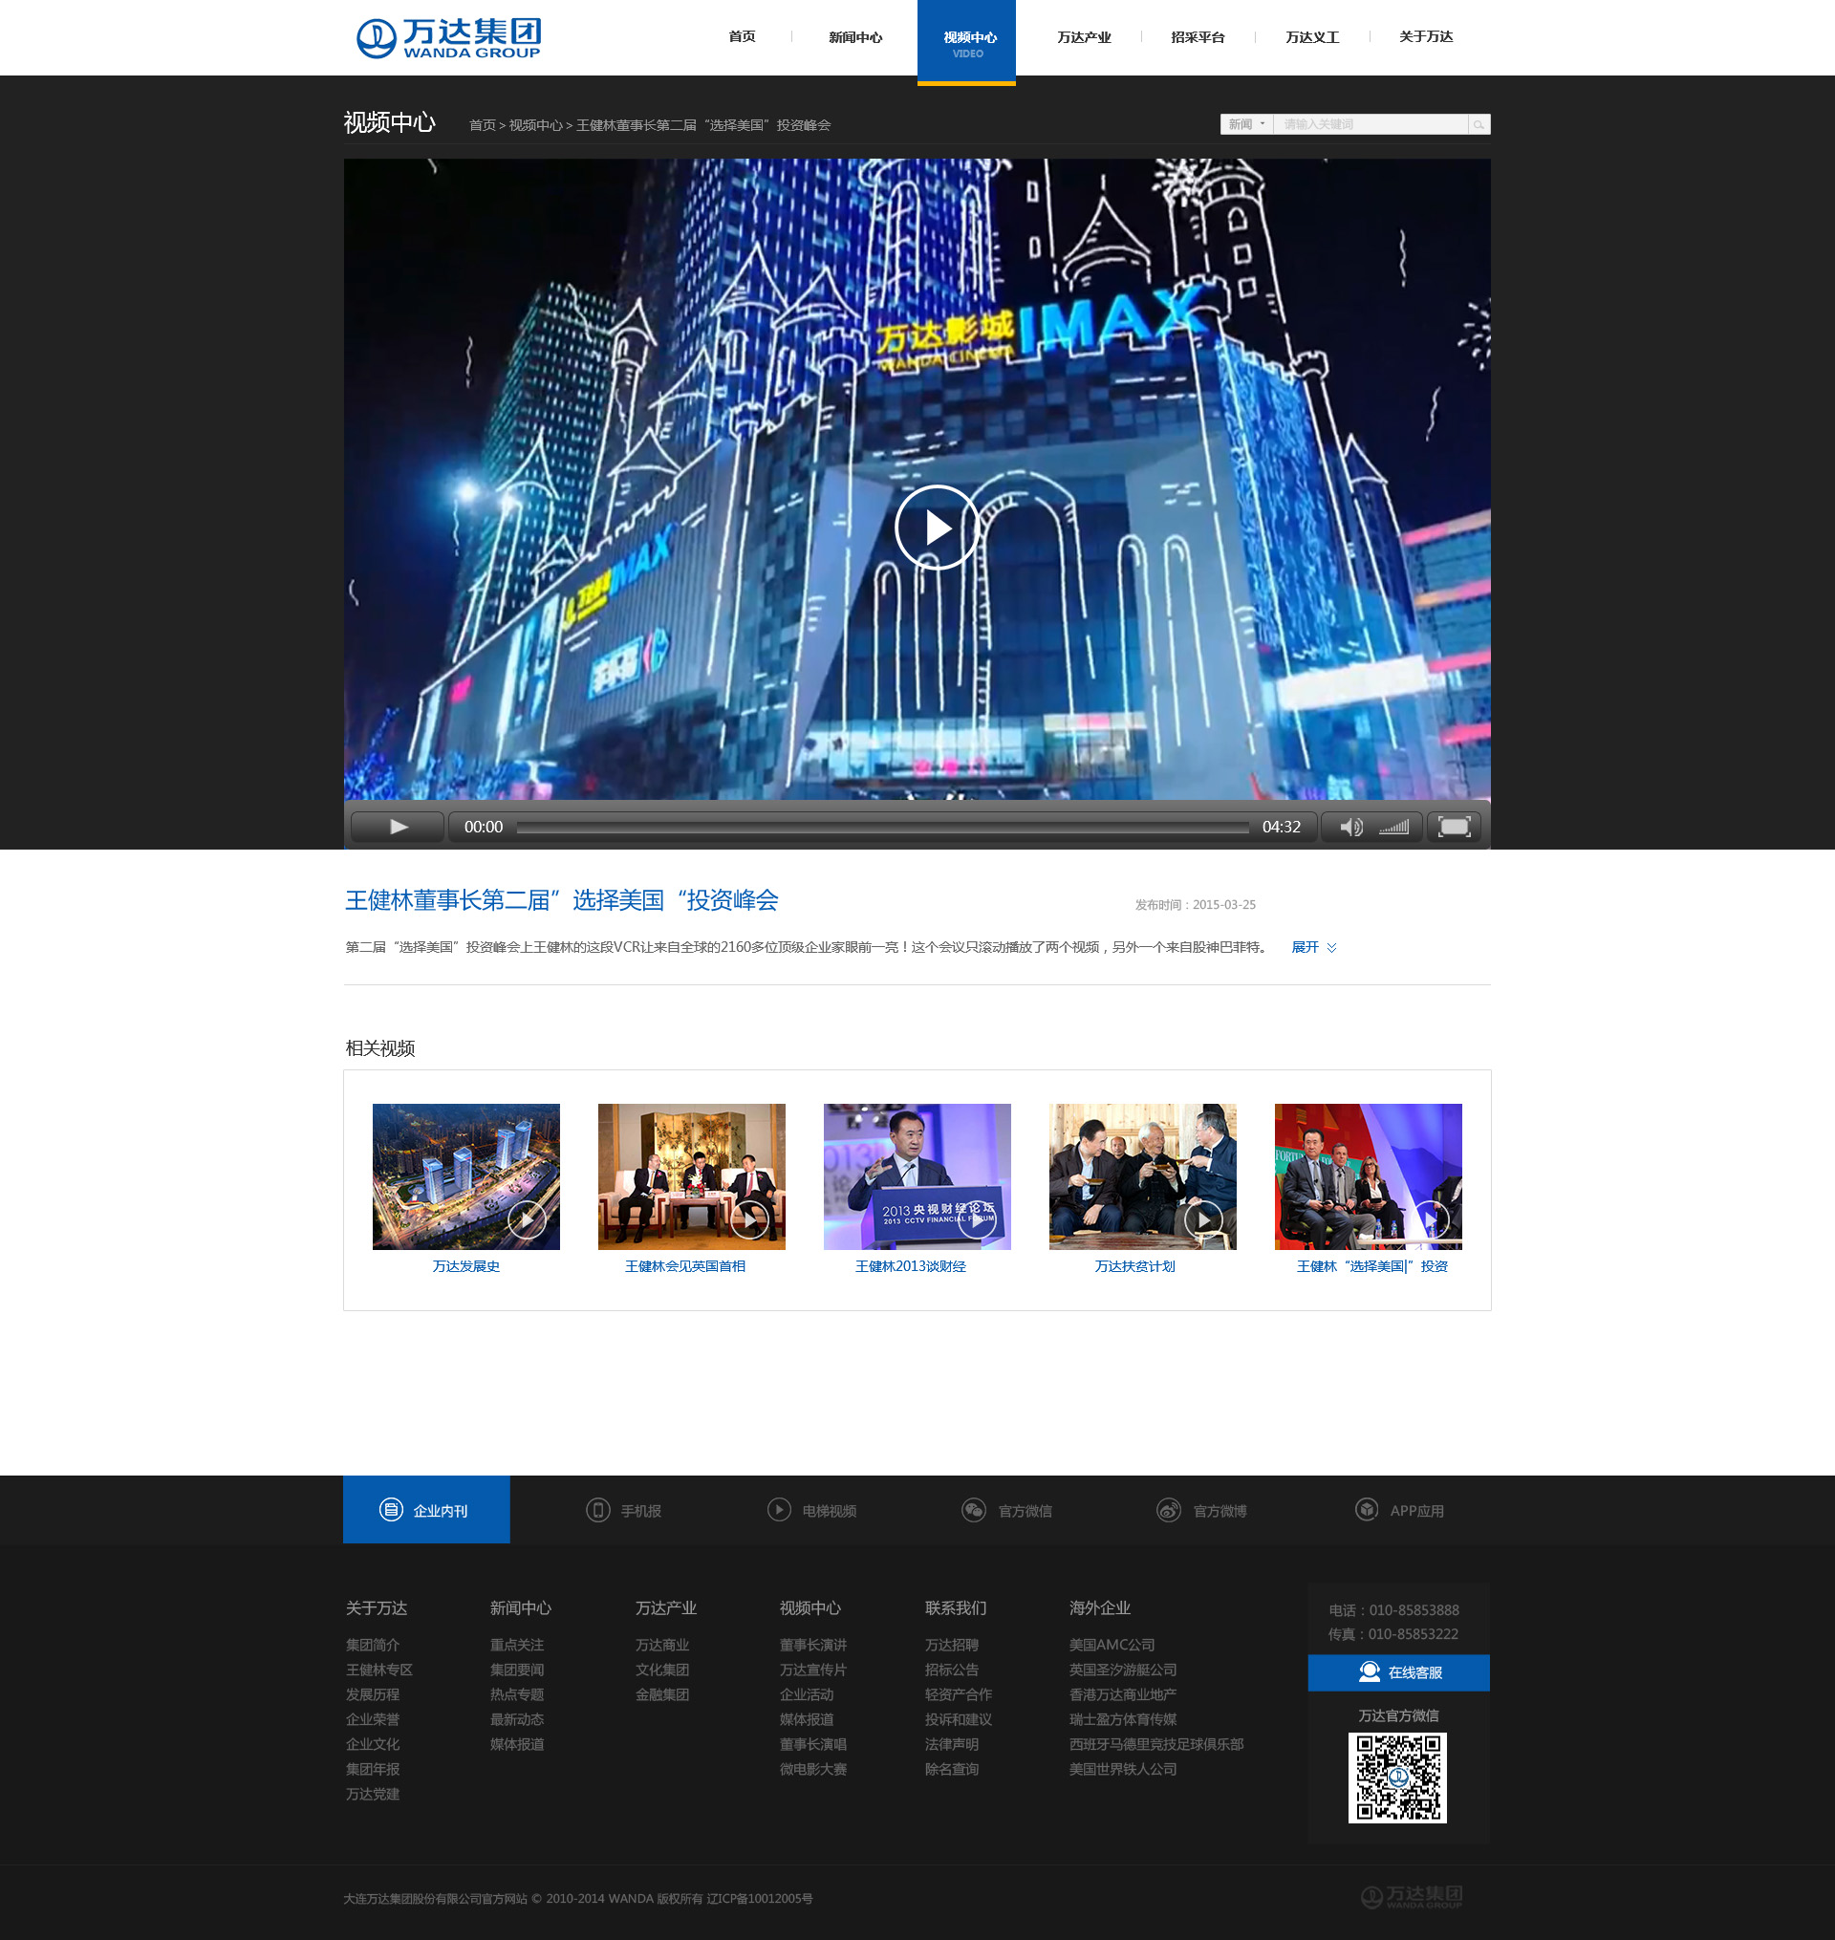Click the 官方微信 WeChat icon
1835x1940 pixels.
[973, 1509]
